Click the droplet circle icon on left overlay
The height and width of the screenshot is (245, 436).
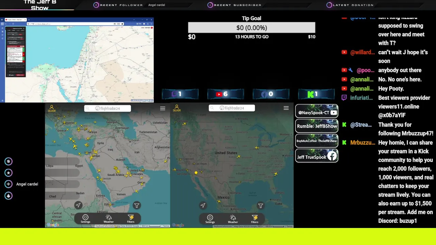tap(9, 196)
